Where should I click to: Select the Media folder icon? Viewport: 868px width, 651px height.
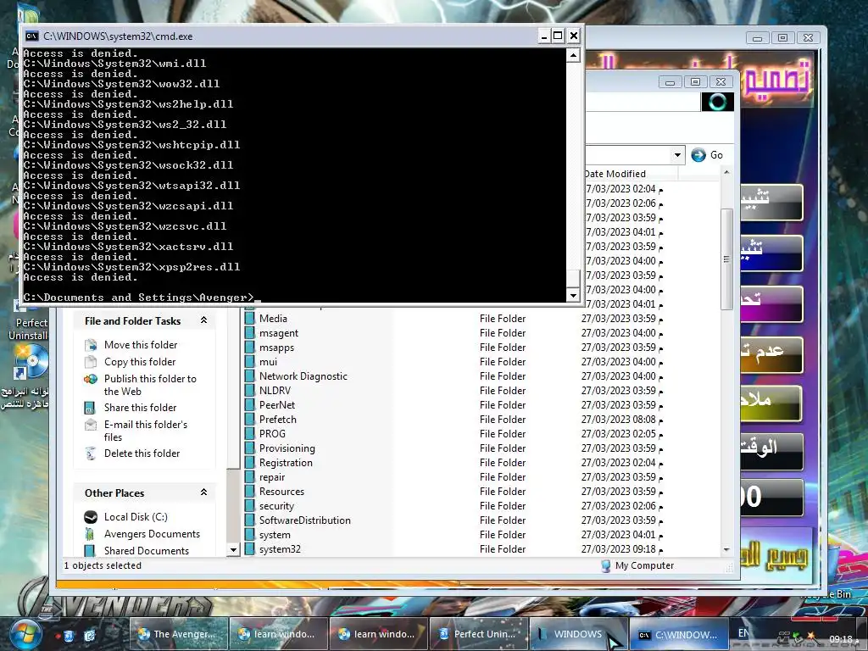click(x=250, y=319)
